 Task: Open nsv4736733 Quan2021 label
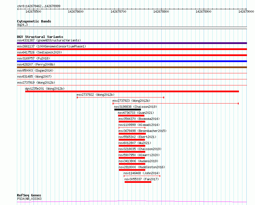tap(136, 113)
